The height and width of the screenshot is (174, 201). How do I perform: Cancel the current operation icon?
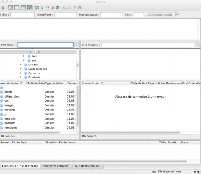pos(47,8)
